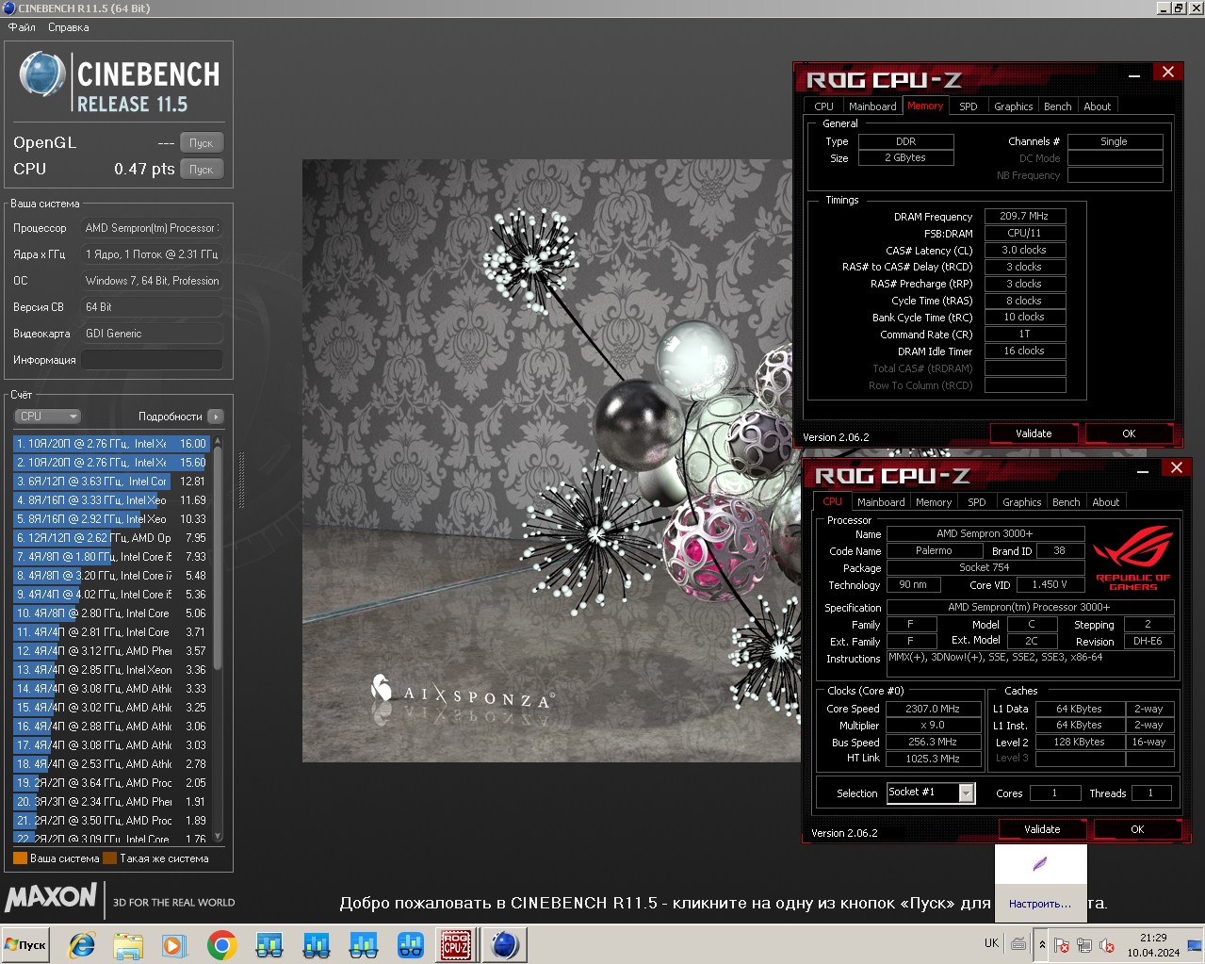Select ranking row 1 scoring 16.00

111,443
